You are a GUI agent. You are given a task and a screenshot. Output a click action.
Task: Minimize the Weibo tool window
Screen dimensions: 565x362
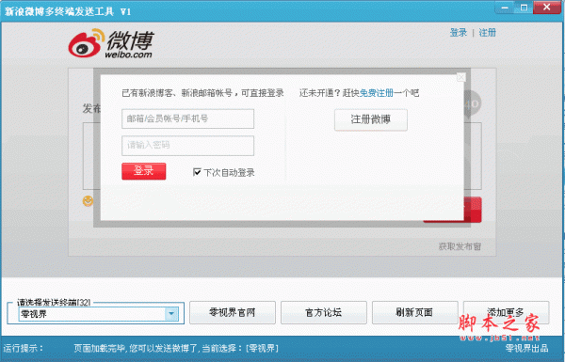coord(505,8)
